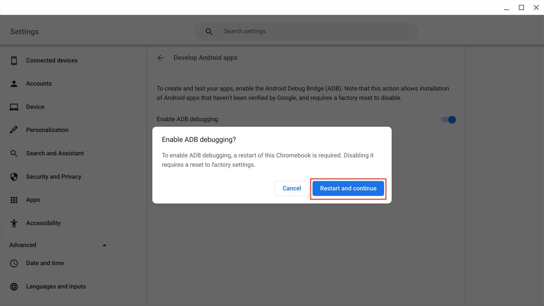
Task: Click the Restart and continue button
Action: coord(348,188)
